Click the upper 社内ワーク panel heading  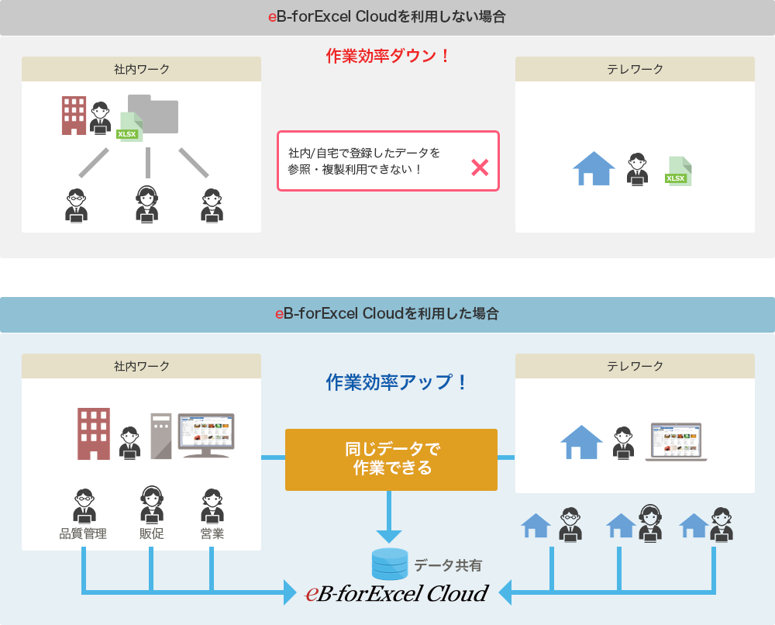pos(141,69)
